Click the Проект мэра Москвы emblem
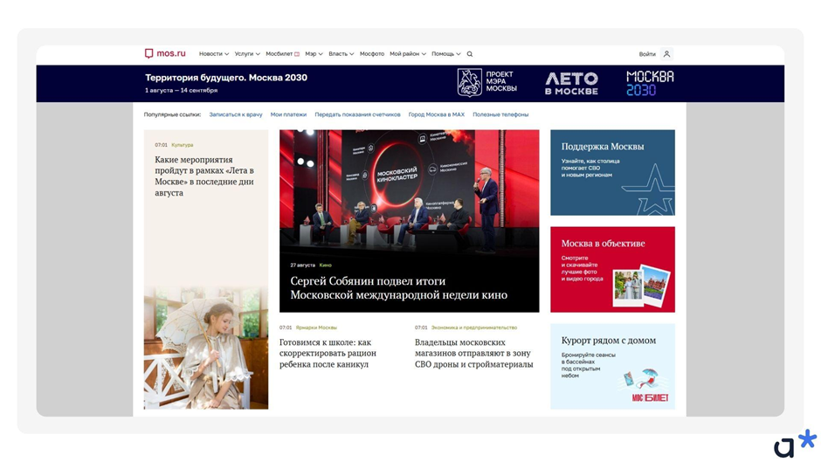The image size is (821, 462). click(x=470, y=83)
